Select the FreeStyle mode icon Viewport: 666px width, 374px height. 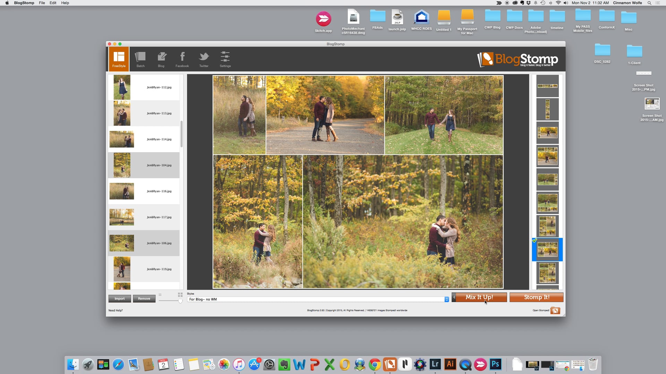[119, 58]
